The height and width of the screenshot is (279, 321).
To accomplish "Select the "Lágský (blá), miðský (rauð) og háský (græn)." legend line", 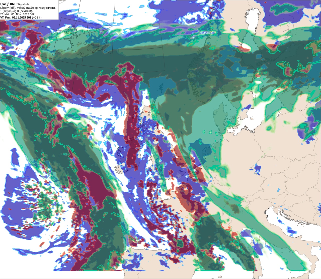I will click(x=28, y=8).
